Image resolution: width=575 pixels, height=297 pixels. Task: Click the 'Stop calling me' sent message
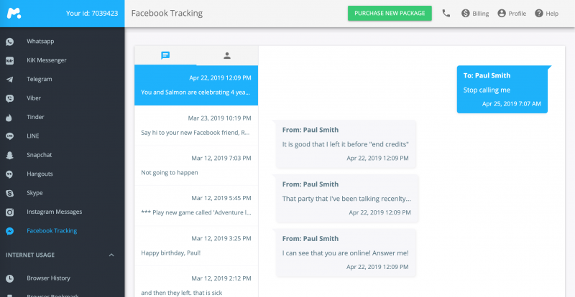502,90
